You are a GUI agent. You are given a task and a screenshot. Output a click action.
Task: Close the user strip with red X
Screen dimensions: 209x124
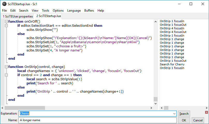pos(206,112)
